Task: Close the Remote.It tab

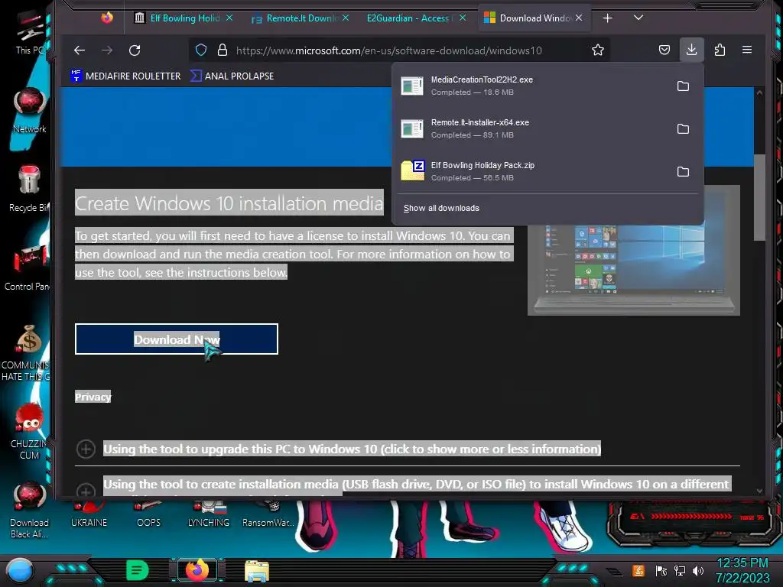Action: coord(346,18)
